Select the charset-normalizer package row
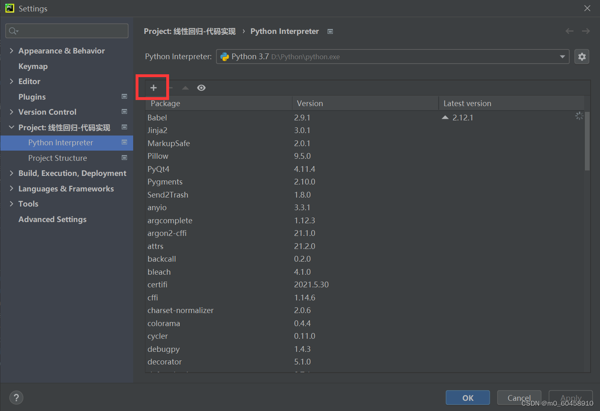Viewport: 600px width, 411px height. pyautogui.click(x=365, y=310)
